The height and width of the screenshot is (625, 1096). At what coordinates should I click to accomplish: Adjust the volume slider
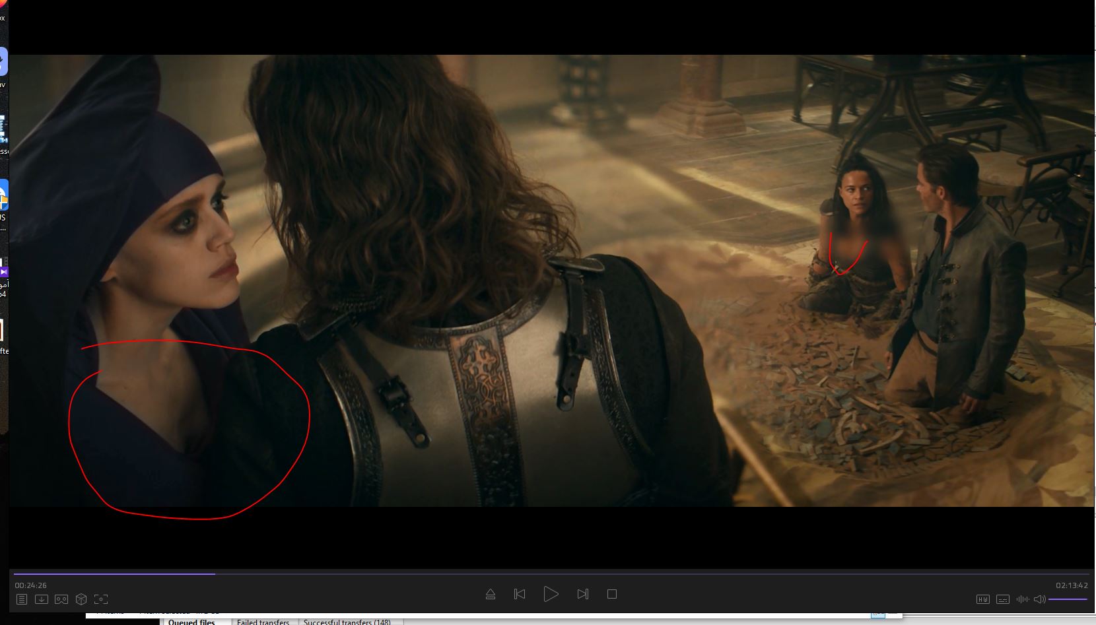pos(1068,599)
